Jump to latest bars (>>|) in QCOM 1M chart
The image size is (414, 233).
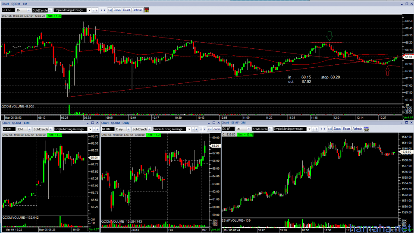pyautogui.click(x=110, y=10)
